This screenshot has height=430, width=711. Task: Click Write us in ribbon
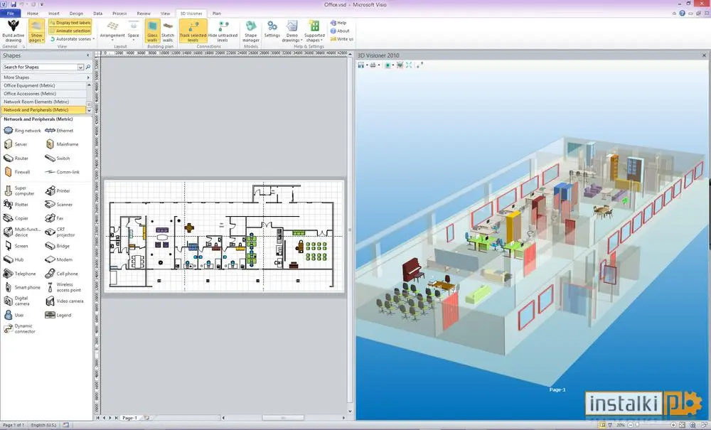pyautogui.click(x=342, y=39)
